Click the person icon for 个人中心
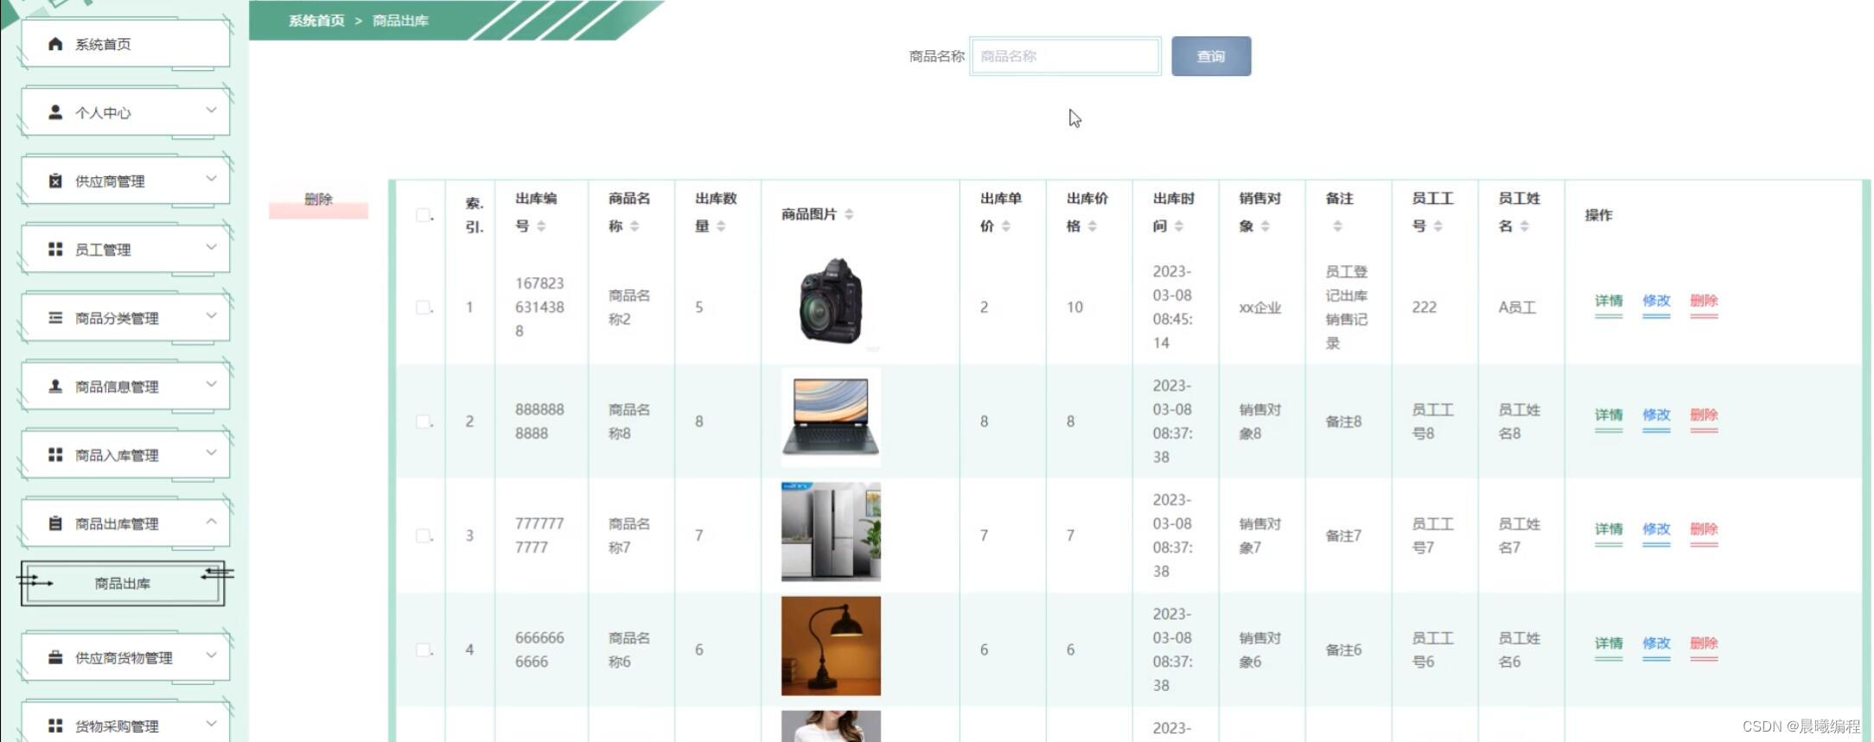This screenshot has width=1874, height=742. tap(55, 112)
